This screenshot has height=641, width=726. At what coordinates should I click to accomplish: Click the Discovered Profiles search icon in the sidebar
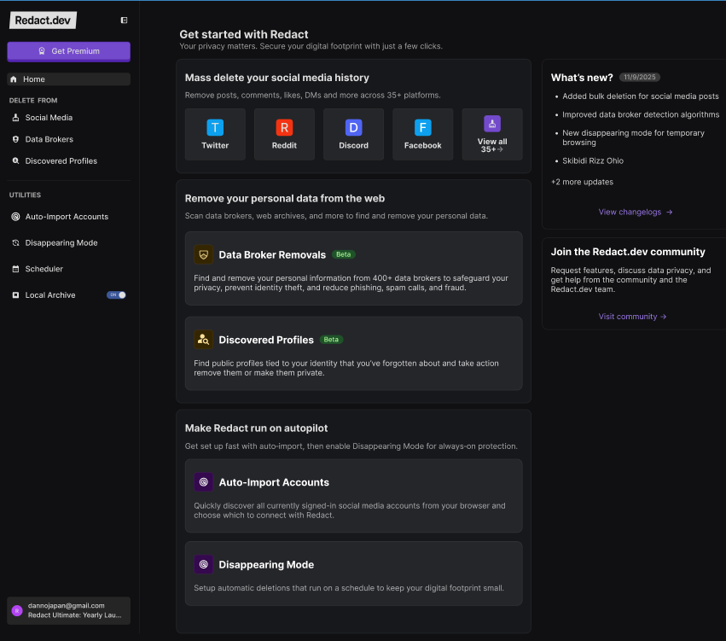coord(15,160)
